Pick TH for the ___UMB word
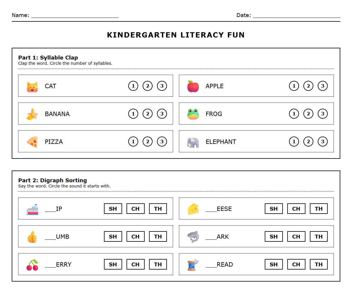Image resolution: width=352 pixels, height=305 pixels. pyautogui.click(x=158, y=236)
